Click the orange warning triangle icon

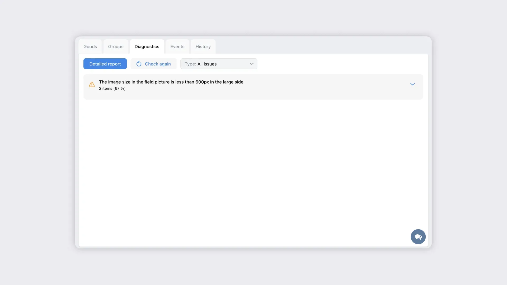coord(92,84)
